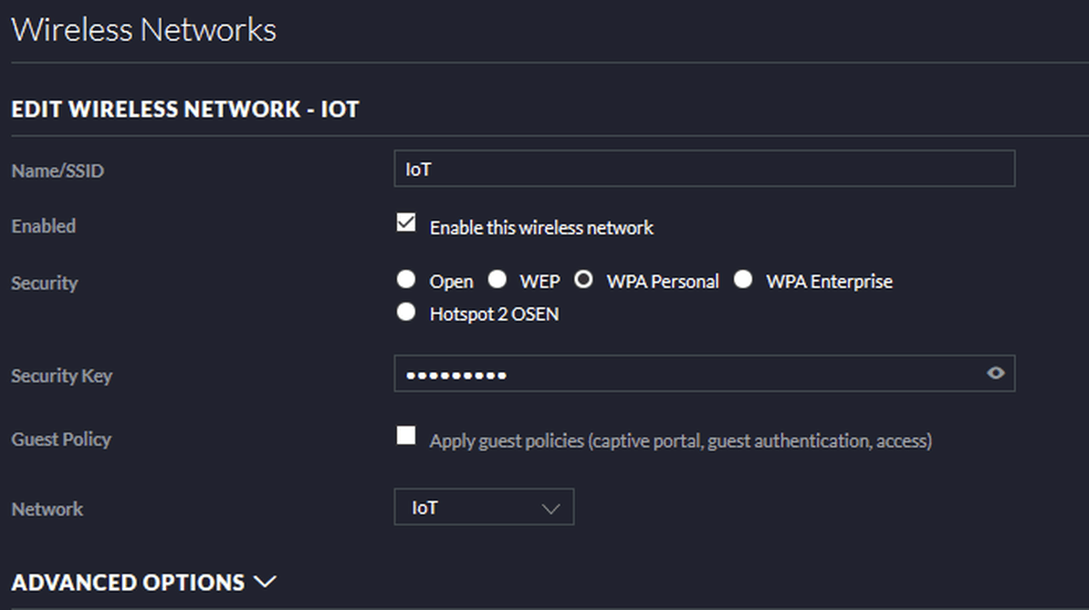Select the Open security radio button
The image size is (1089, 610).
[406, 280]
